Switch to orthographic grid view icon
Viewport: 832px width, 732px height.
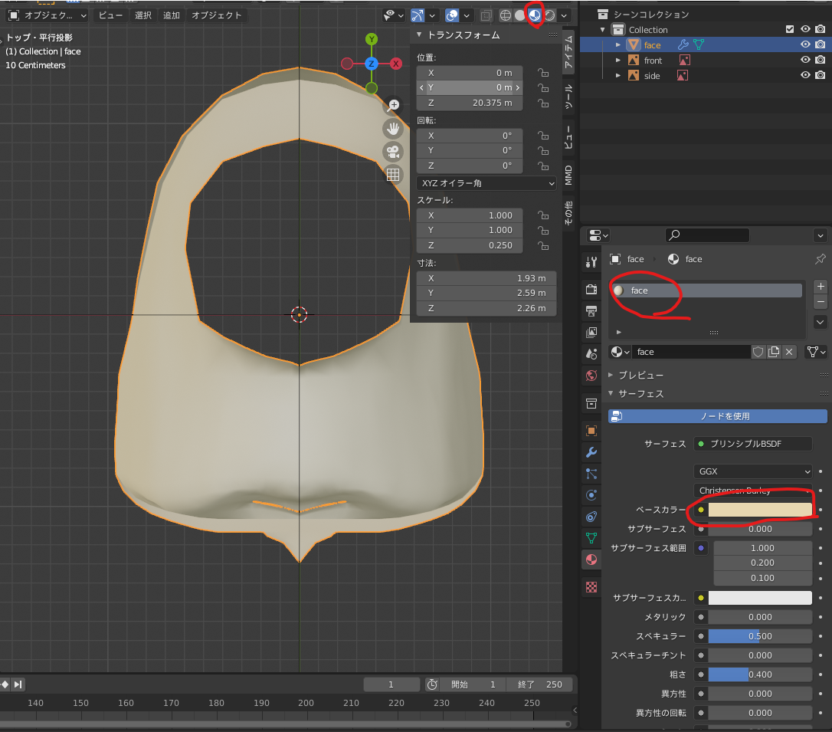pos(393,175)
